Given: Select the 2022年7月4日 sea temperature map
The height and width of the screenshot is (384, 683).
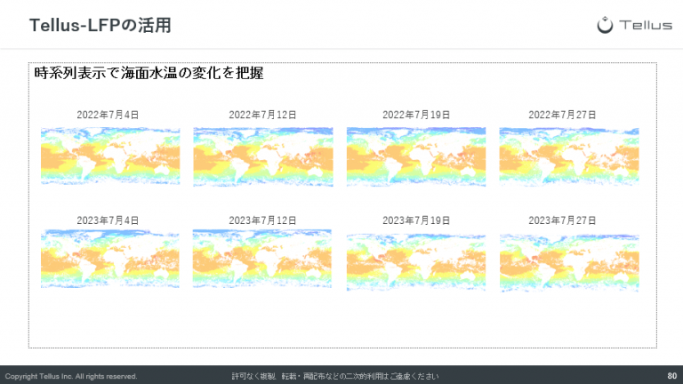Looking at the screenshot, I should click(x=110, y=156).
